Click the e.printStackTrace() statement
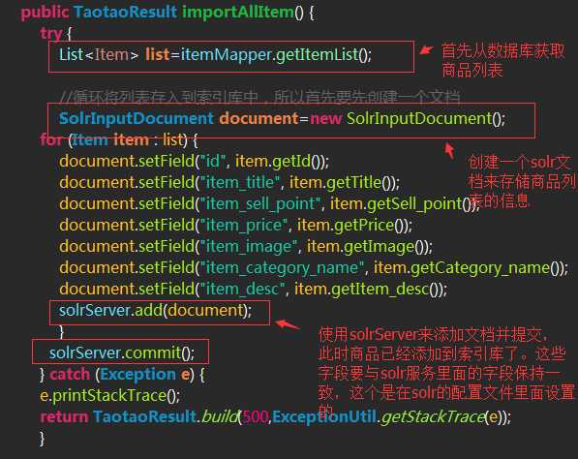This screenshot has width=578, height=459. click(x=109, y=396)
